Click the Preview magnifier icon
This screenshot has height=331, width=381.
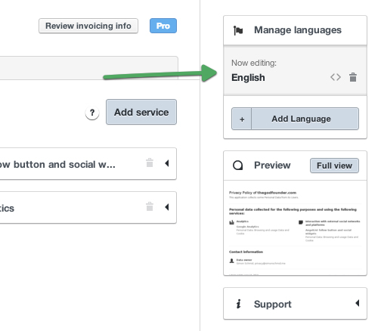coord(237,165)
